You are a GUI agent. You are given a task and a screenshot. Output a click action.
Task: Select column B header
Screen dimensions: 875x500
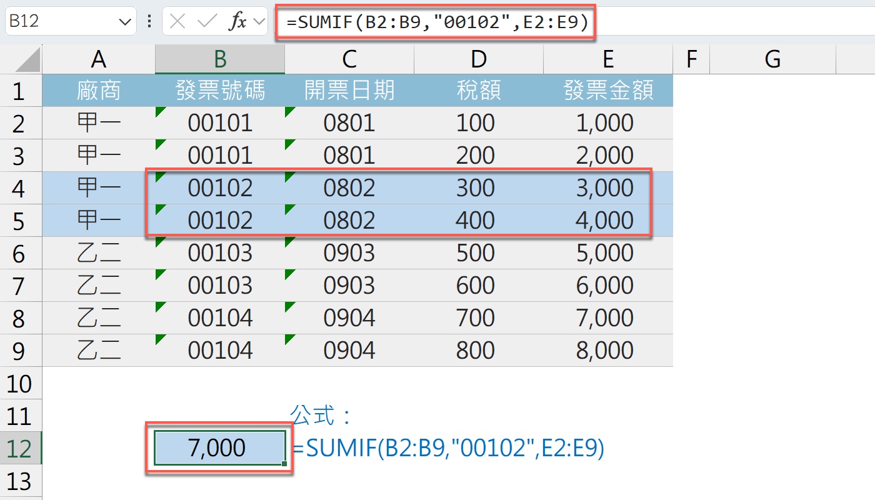(220, 59)
